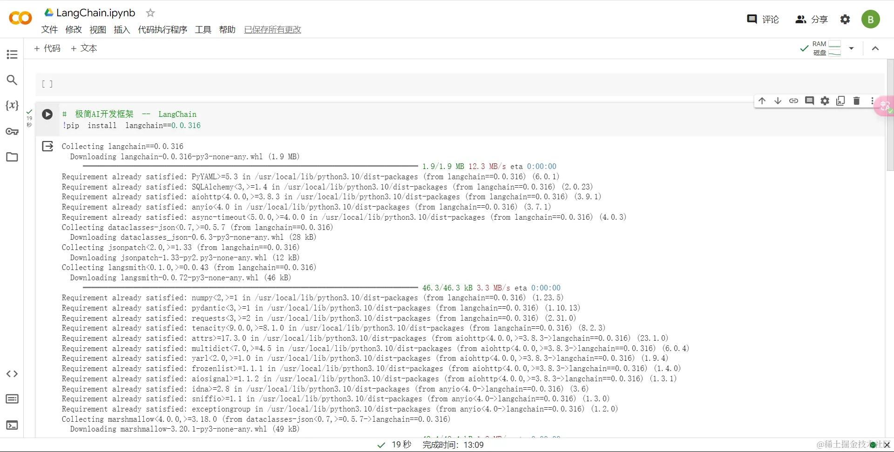Open the 帮助 menu
Viewport: 894px width, 452px height.
point(227,30)
